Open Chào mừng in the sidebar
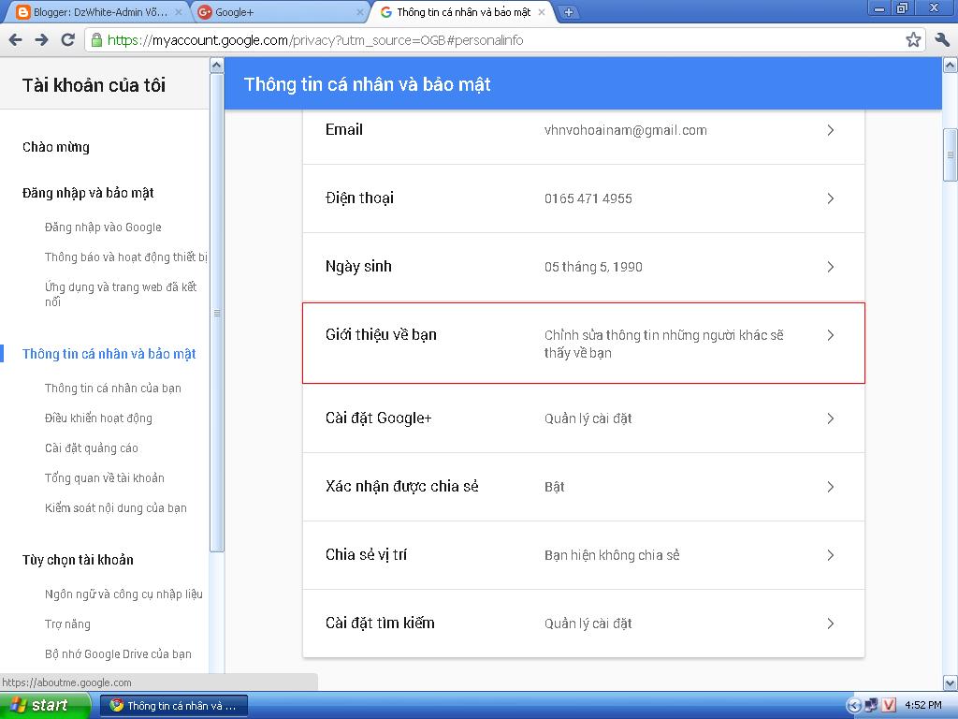 click(56, 147)
